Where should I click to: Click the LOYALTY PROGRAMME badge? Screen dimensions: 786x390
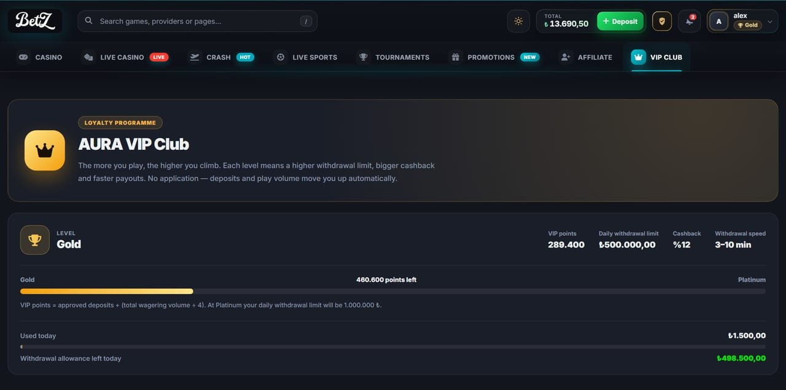(x=120, y=123)
